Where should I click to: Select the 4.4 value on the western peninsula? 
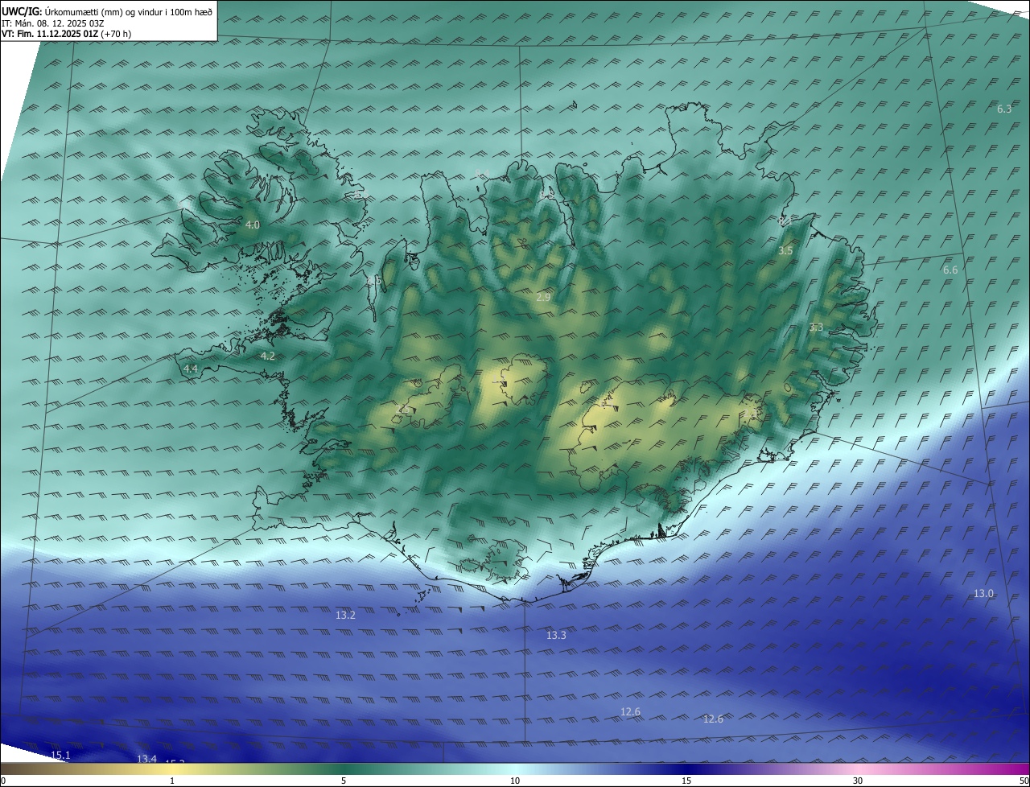point(191,369)
